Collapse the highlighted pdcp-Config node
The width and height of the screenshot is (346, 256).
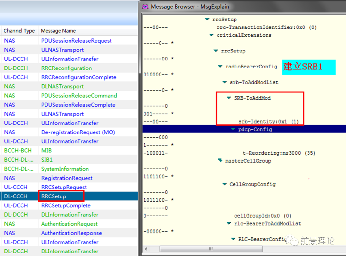coord(233,129)
